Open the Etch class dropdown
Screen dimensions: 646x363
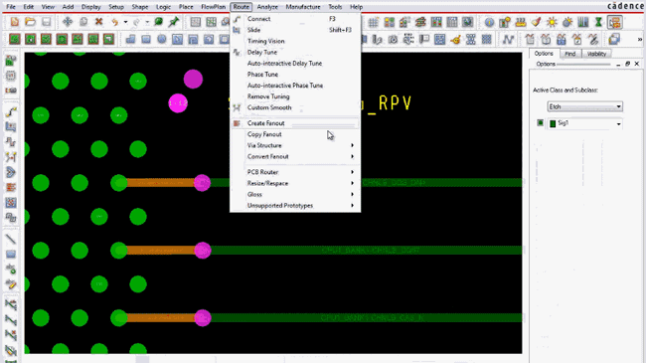click(x=584, y=106)
